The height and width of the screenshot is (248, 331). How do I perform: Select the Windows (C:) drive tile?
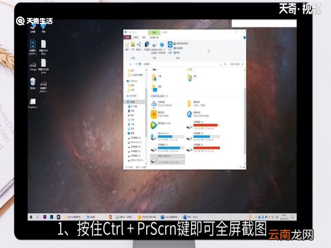(167, 137)
